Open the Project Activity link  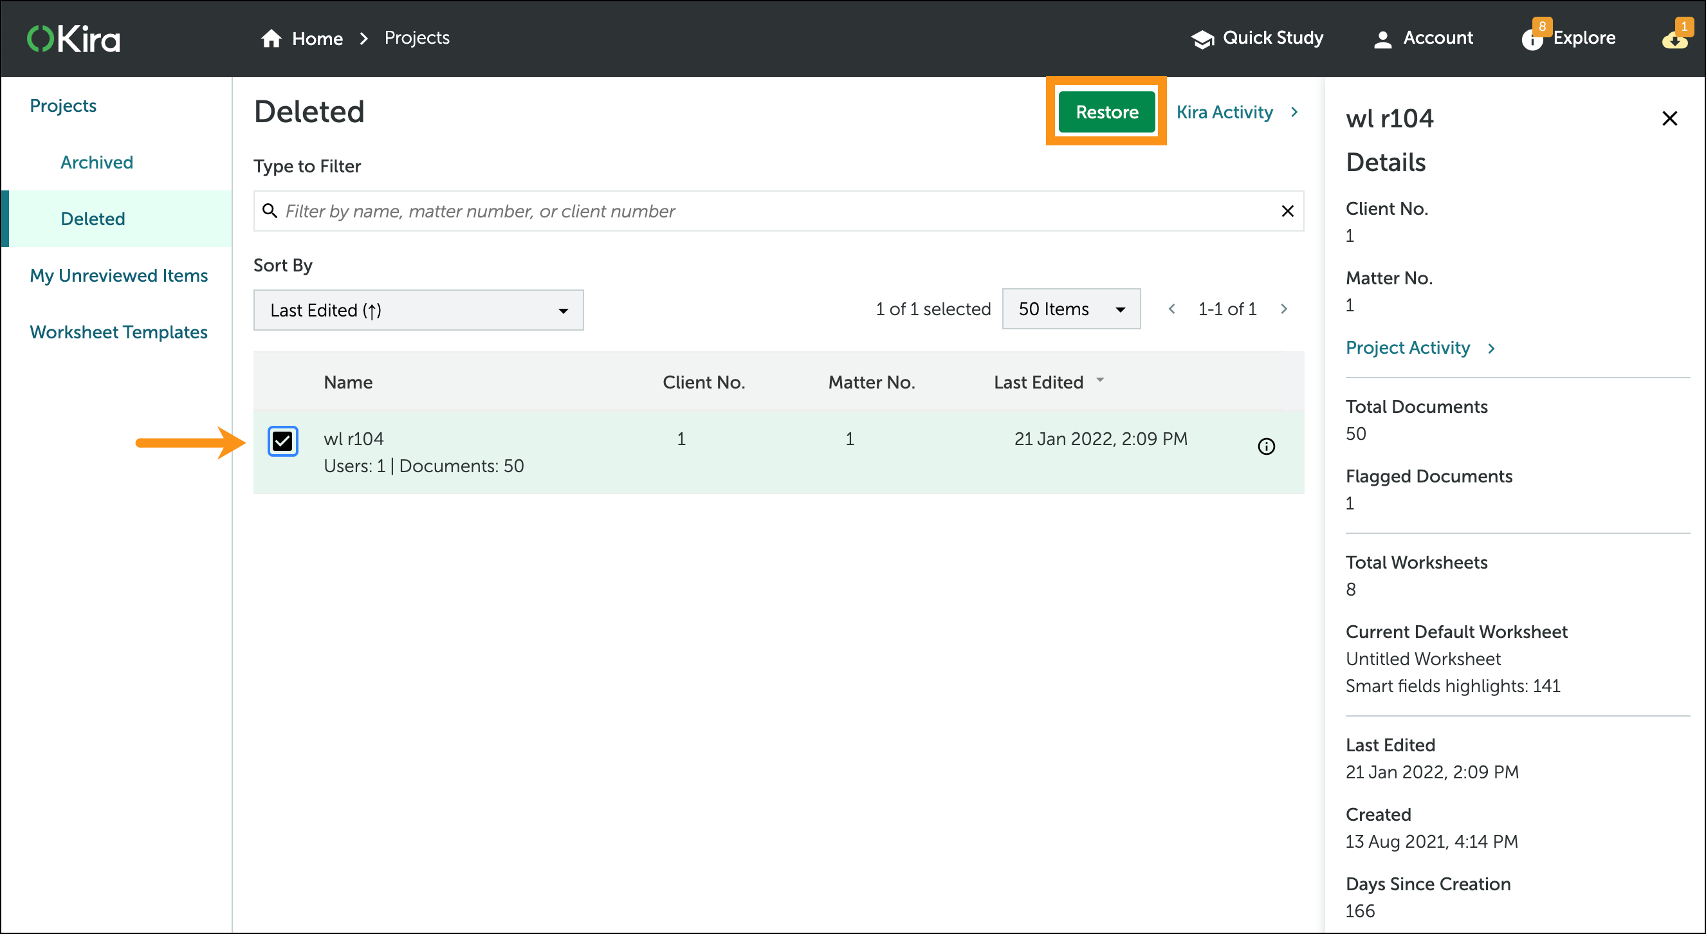click(1408, 348)
